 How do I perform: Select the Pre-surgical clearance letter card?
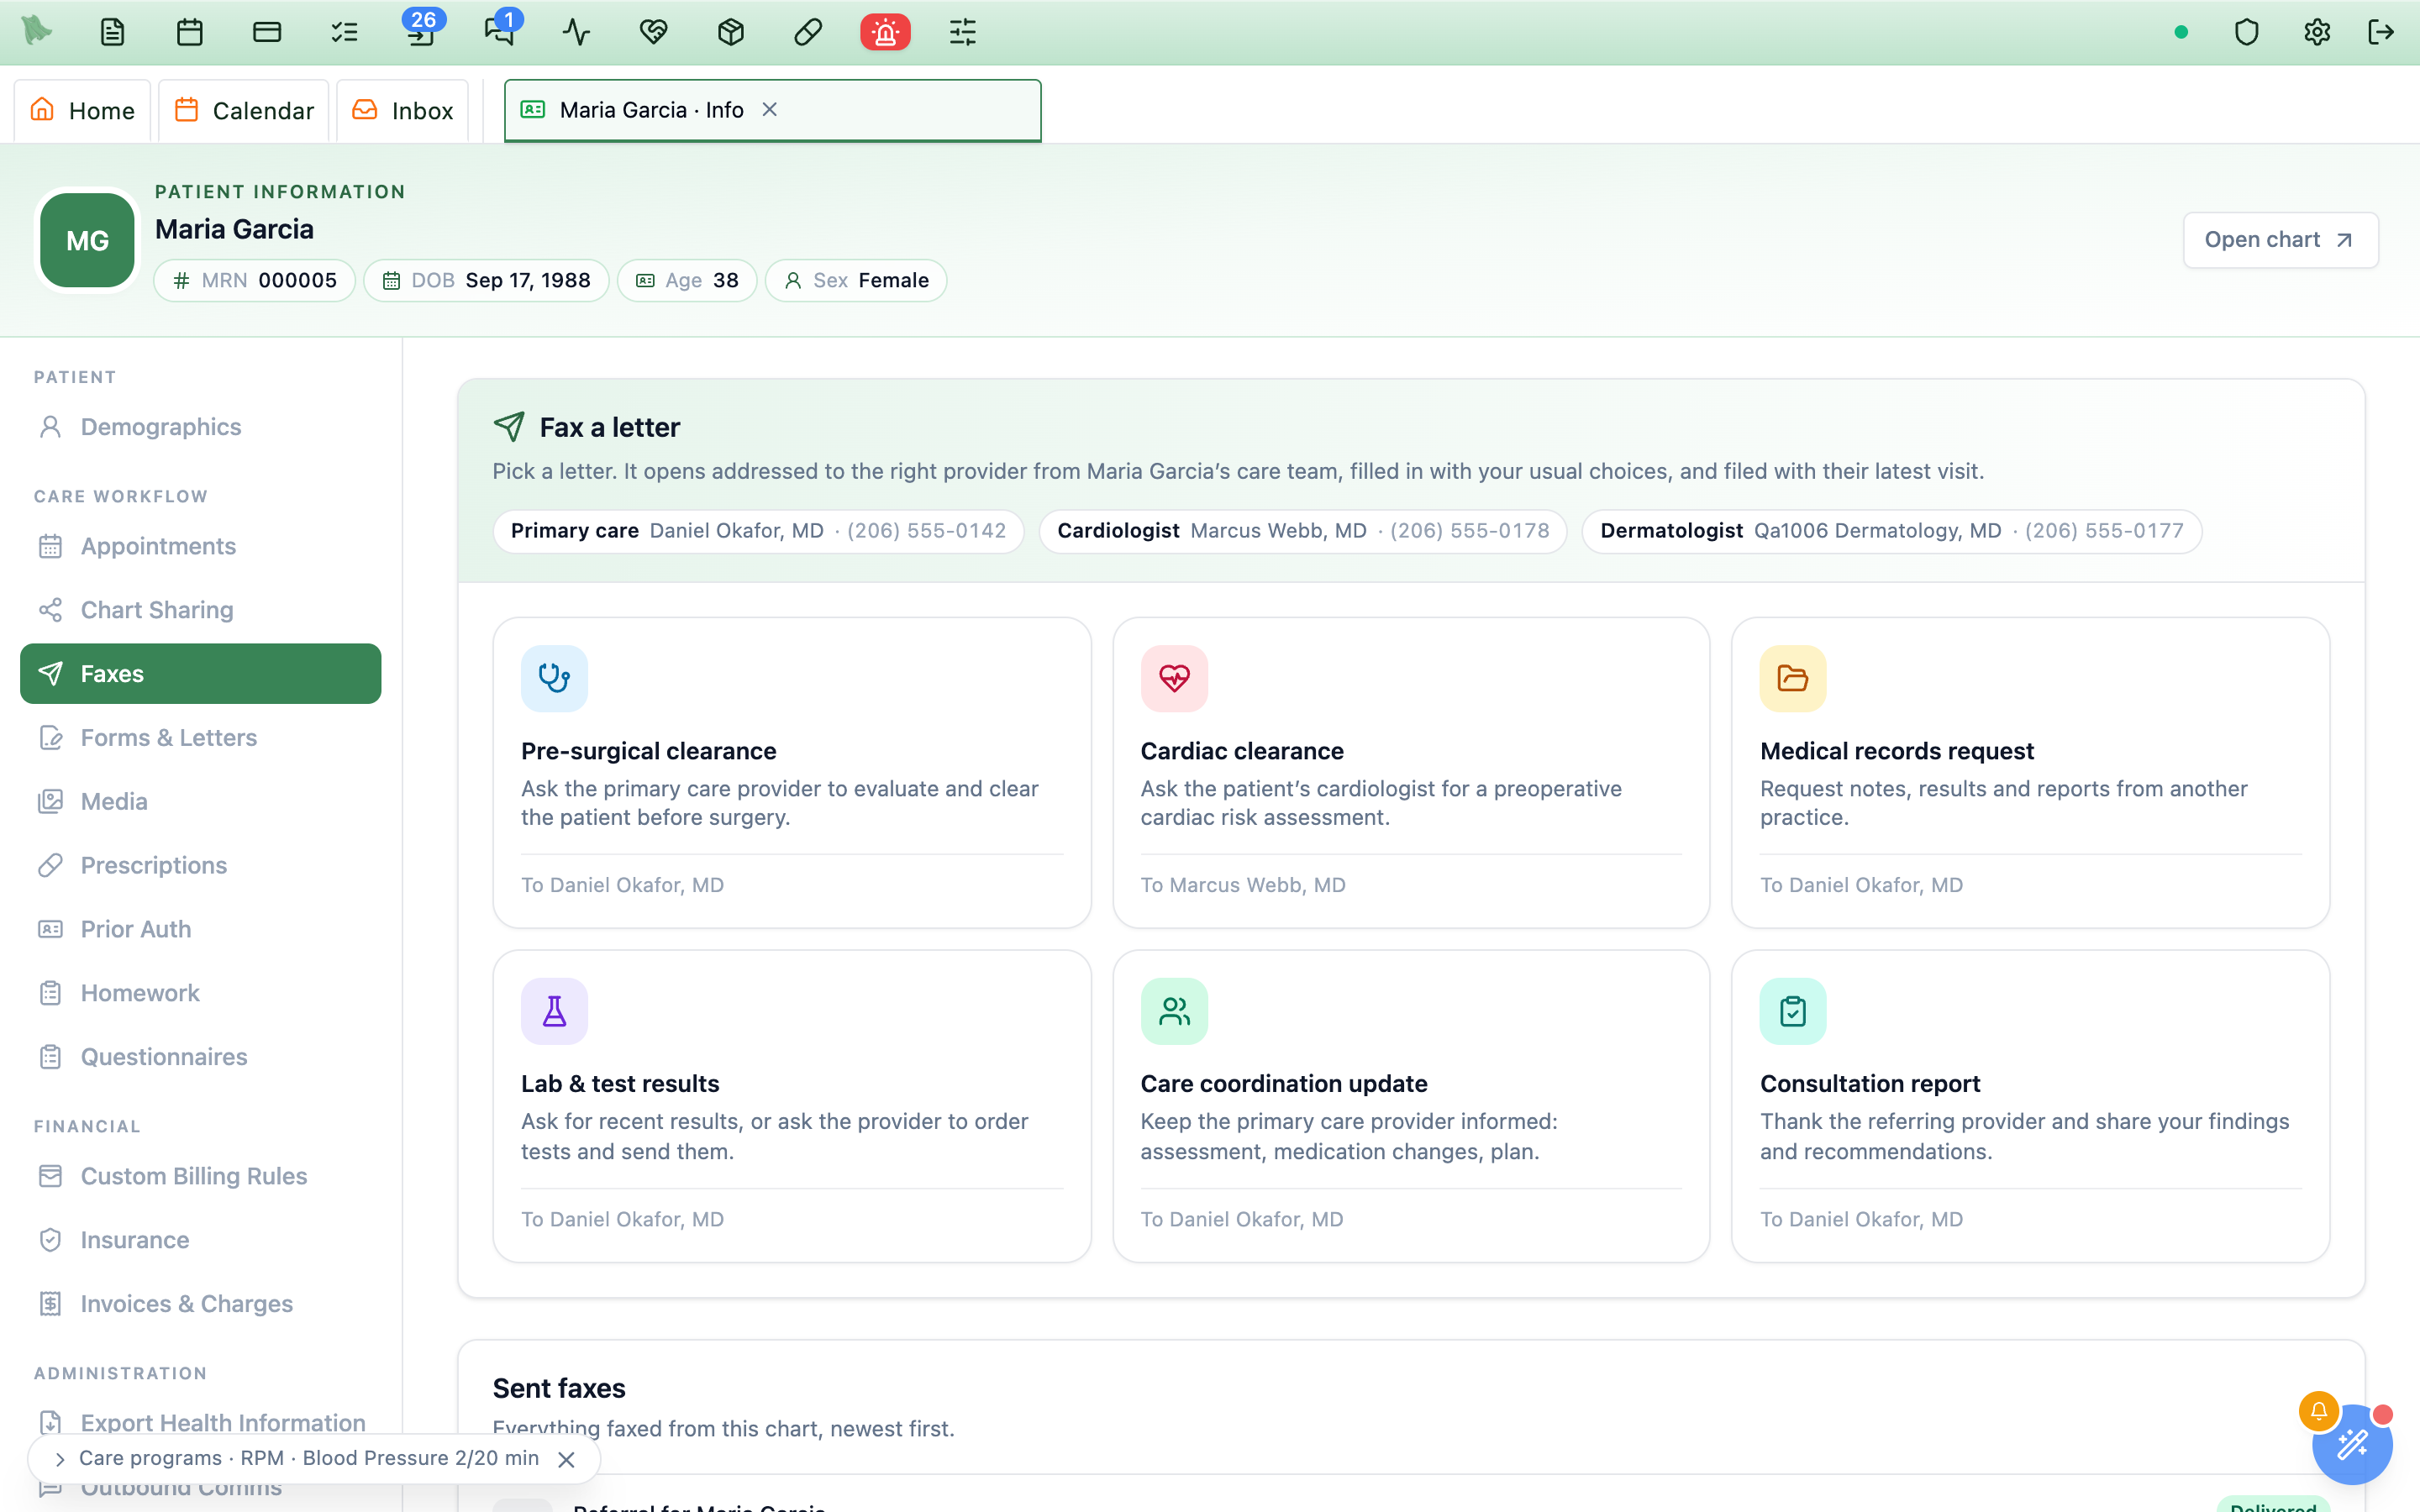(x=792, y=772)
